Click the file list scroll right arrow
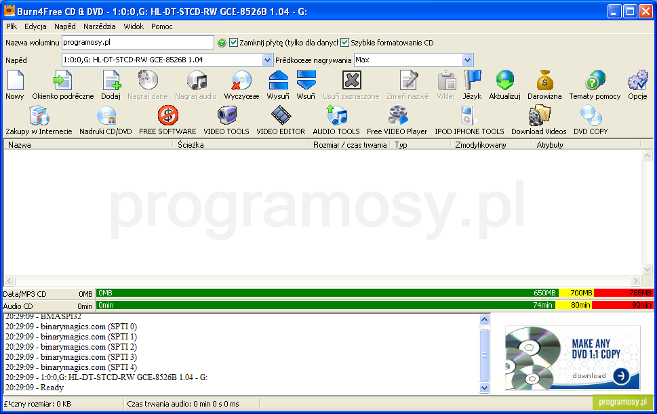This screenshot has height=414, width=657. pyautogui.click(x=635, y=281)
